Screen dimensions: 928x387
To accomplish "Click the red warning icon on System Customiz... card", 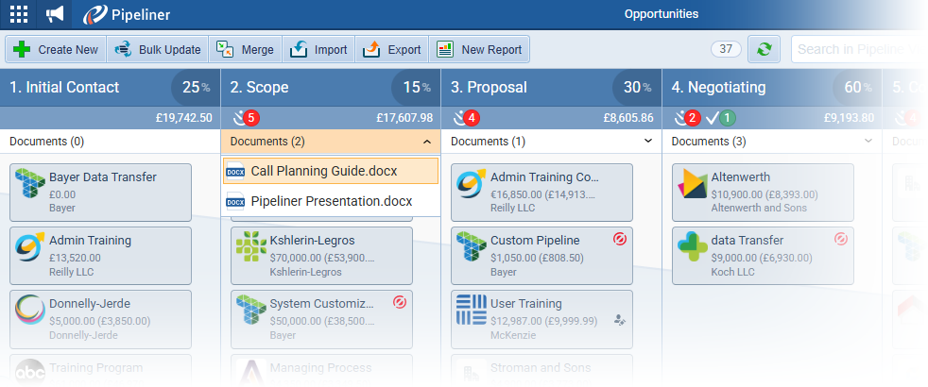I will tap(400, 302).
